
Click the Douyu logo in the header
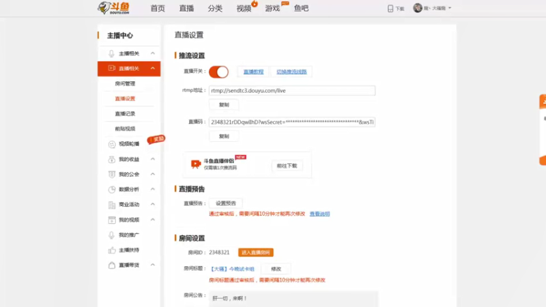click(x=113, y=8)
